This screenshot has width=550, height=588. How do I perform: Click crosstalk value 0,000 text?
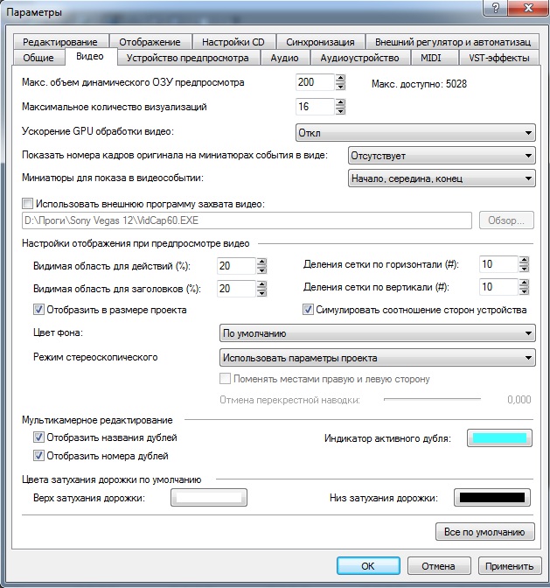pos(519,399)
